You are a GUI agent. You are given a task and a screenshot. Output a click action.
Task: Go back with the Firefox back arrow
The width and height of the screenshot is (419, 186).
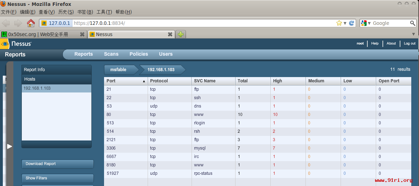6,23
